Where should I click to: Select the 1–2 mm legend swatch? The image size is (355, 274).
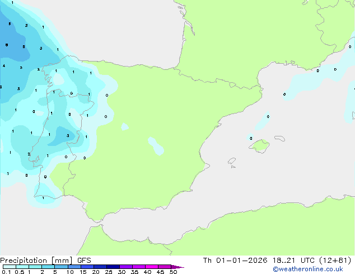tap(35, 267)
